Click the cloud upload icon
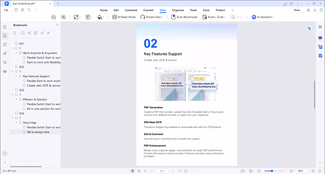325x174 pixels. (315, 10)
